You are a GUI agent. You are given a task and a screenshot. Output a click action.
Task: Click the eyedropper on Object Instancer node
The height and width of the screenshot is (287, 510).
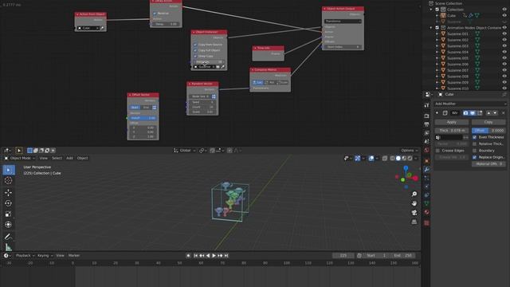pos(223,67)
